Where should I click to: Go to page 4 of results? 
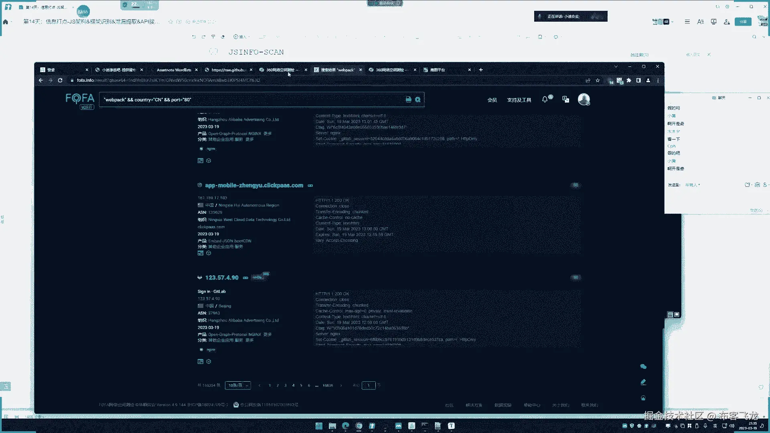click(x=293, y=386)
